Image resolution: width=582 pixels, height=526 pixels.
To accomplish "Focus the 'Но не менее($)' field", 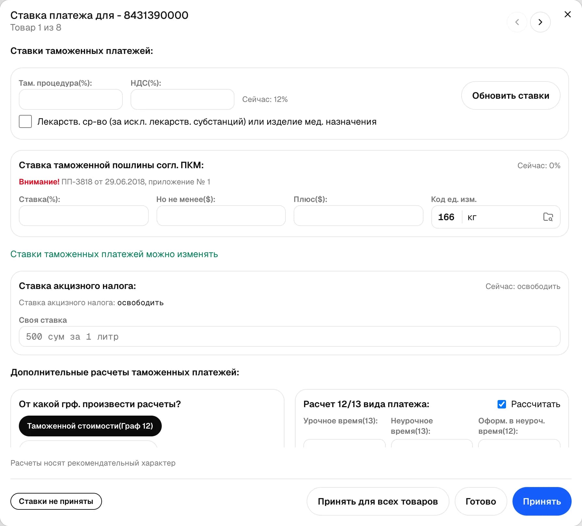I will (x=221, y=216).
